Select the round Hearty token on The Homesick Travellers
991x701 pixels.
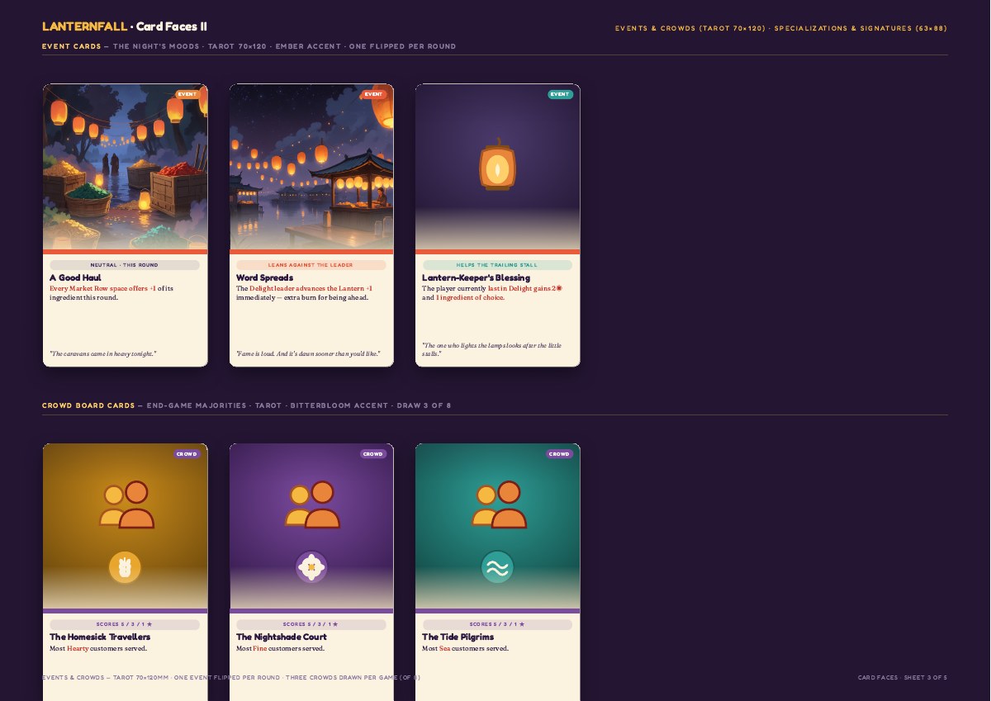point(126,568)
